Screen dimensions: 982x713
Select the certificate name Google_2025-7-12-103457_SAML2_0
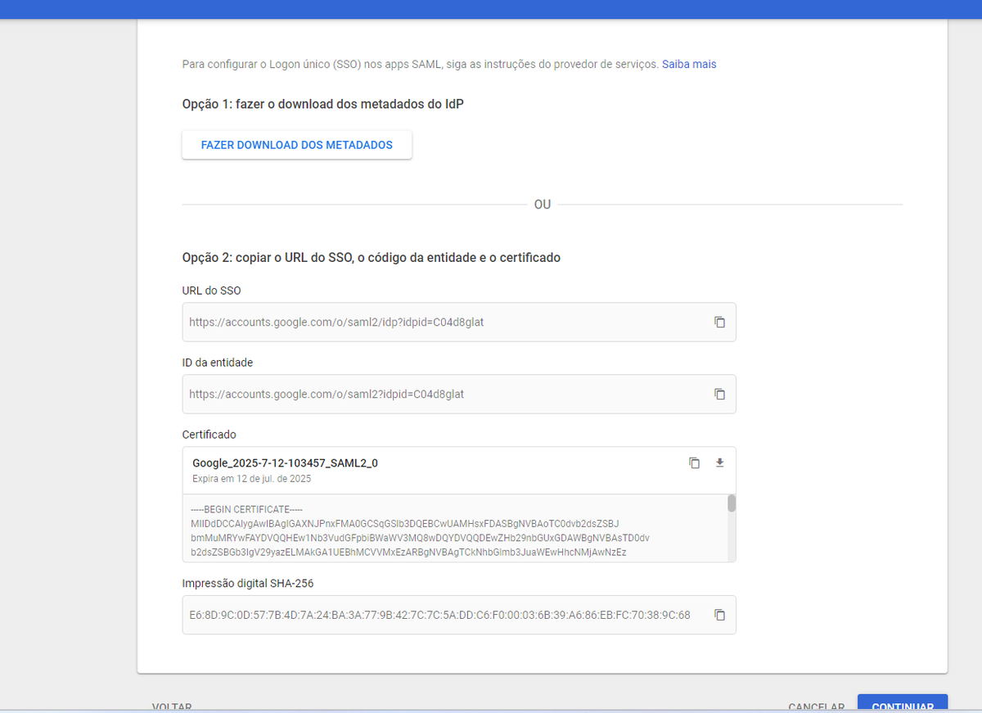(285, 463)
